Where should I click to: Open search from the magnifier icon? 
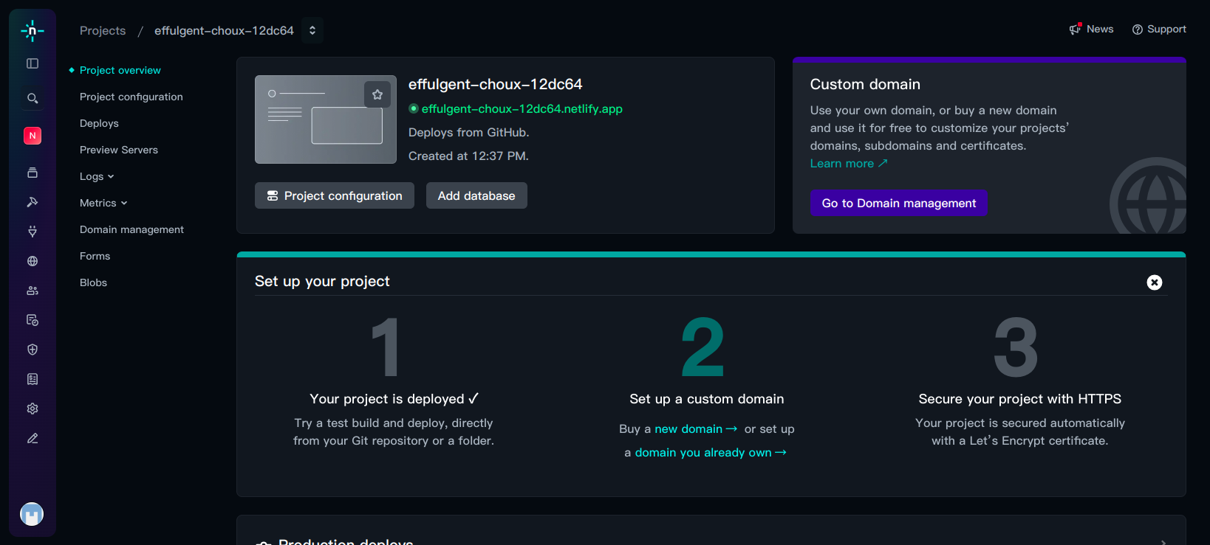[x=33, y=98]
